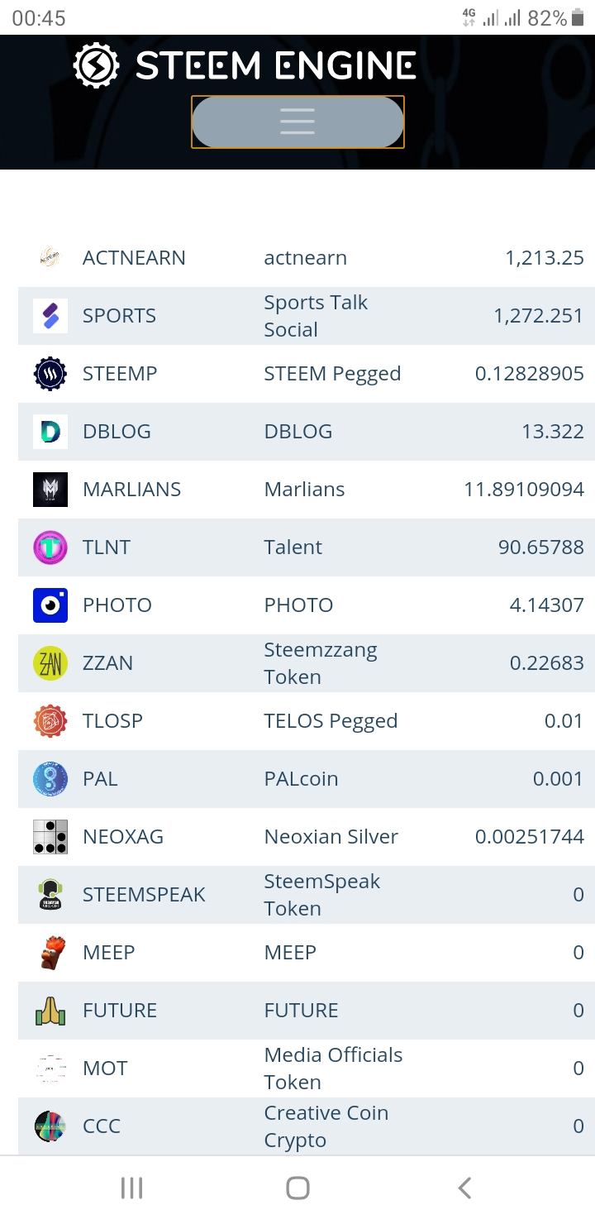The height and width of the screenshot is (1224, 595).
Task: Select the TLOSP TELOS Pegged row
Action: pos(331,721)
